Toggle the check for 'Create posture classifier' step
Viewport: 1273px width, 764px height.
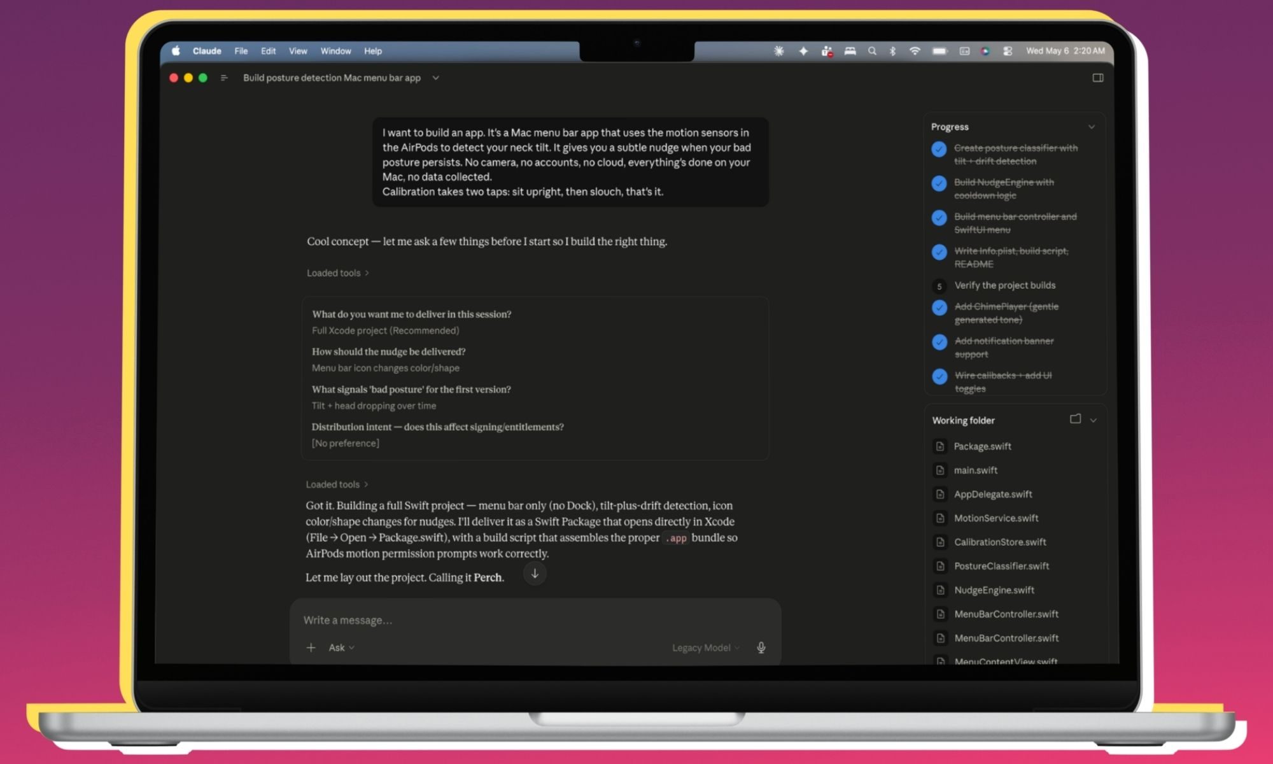pyautogui.click(x=939, y=149)
